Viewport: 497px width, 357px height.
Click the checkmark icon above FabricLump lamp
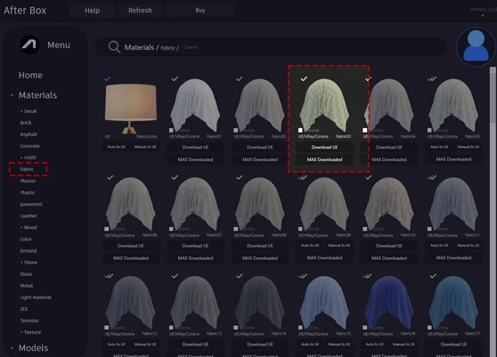click(x=108, y=78)
